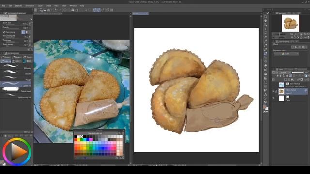This screenshot has width=310, height=174.
Task: Click the delete layer trash icon
Action: point(308,79)
